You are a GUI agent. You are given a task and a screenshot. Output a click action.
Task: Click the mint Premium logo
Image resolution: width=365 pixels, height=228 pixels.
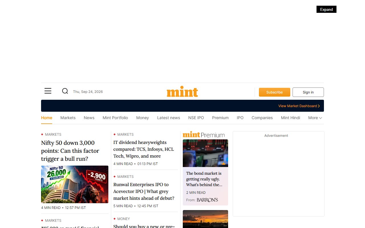204,135
